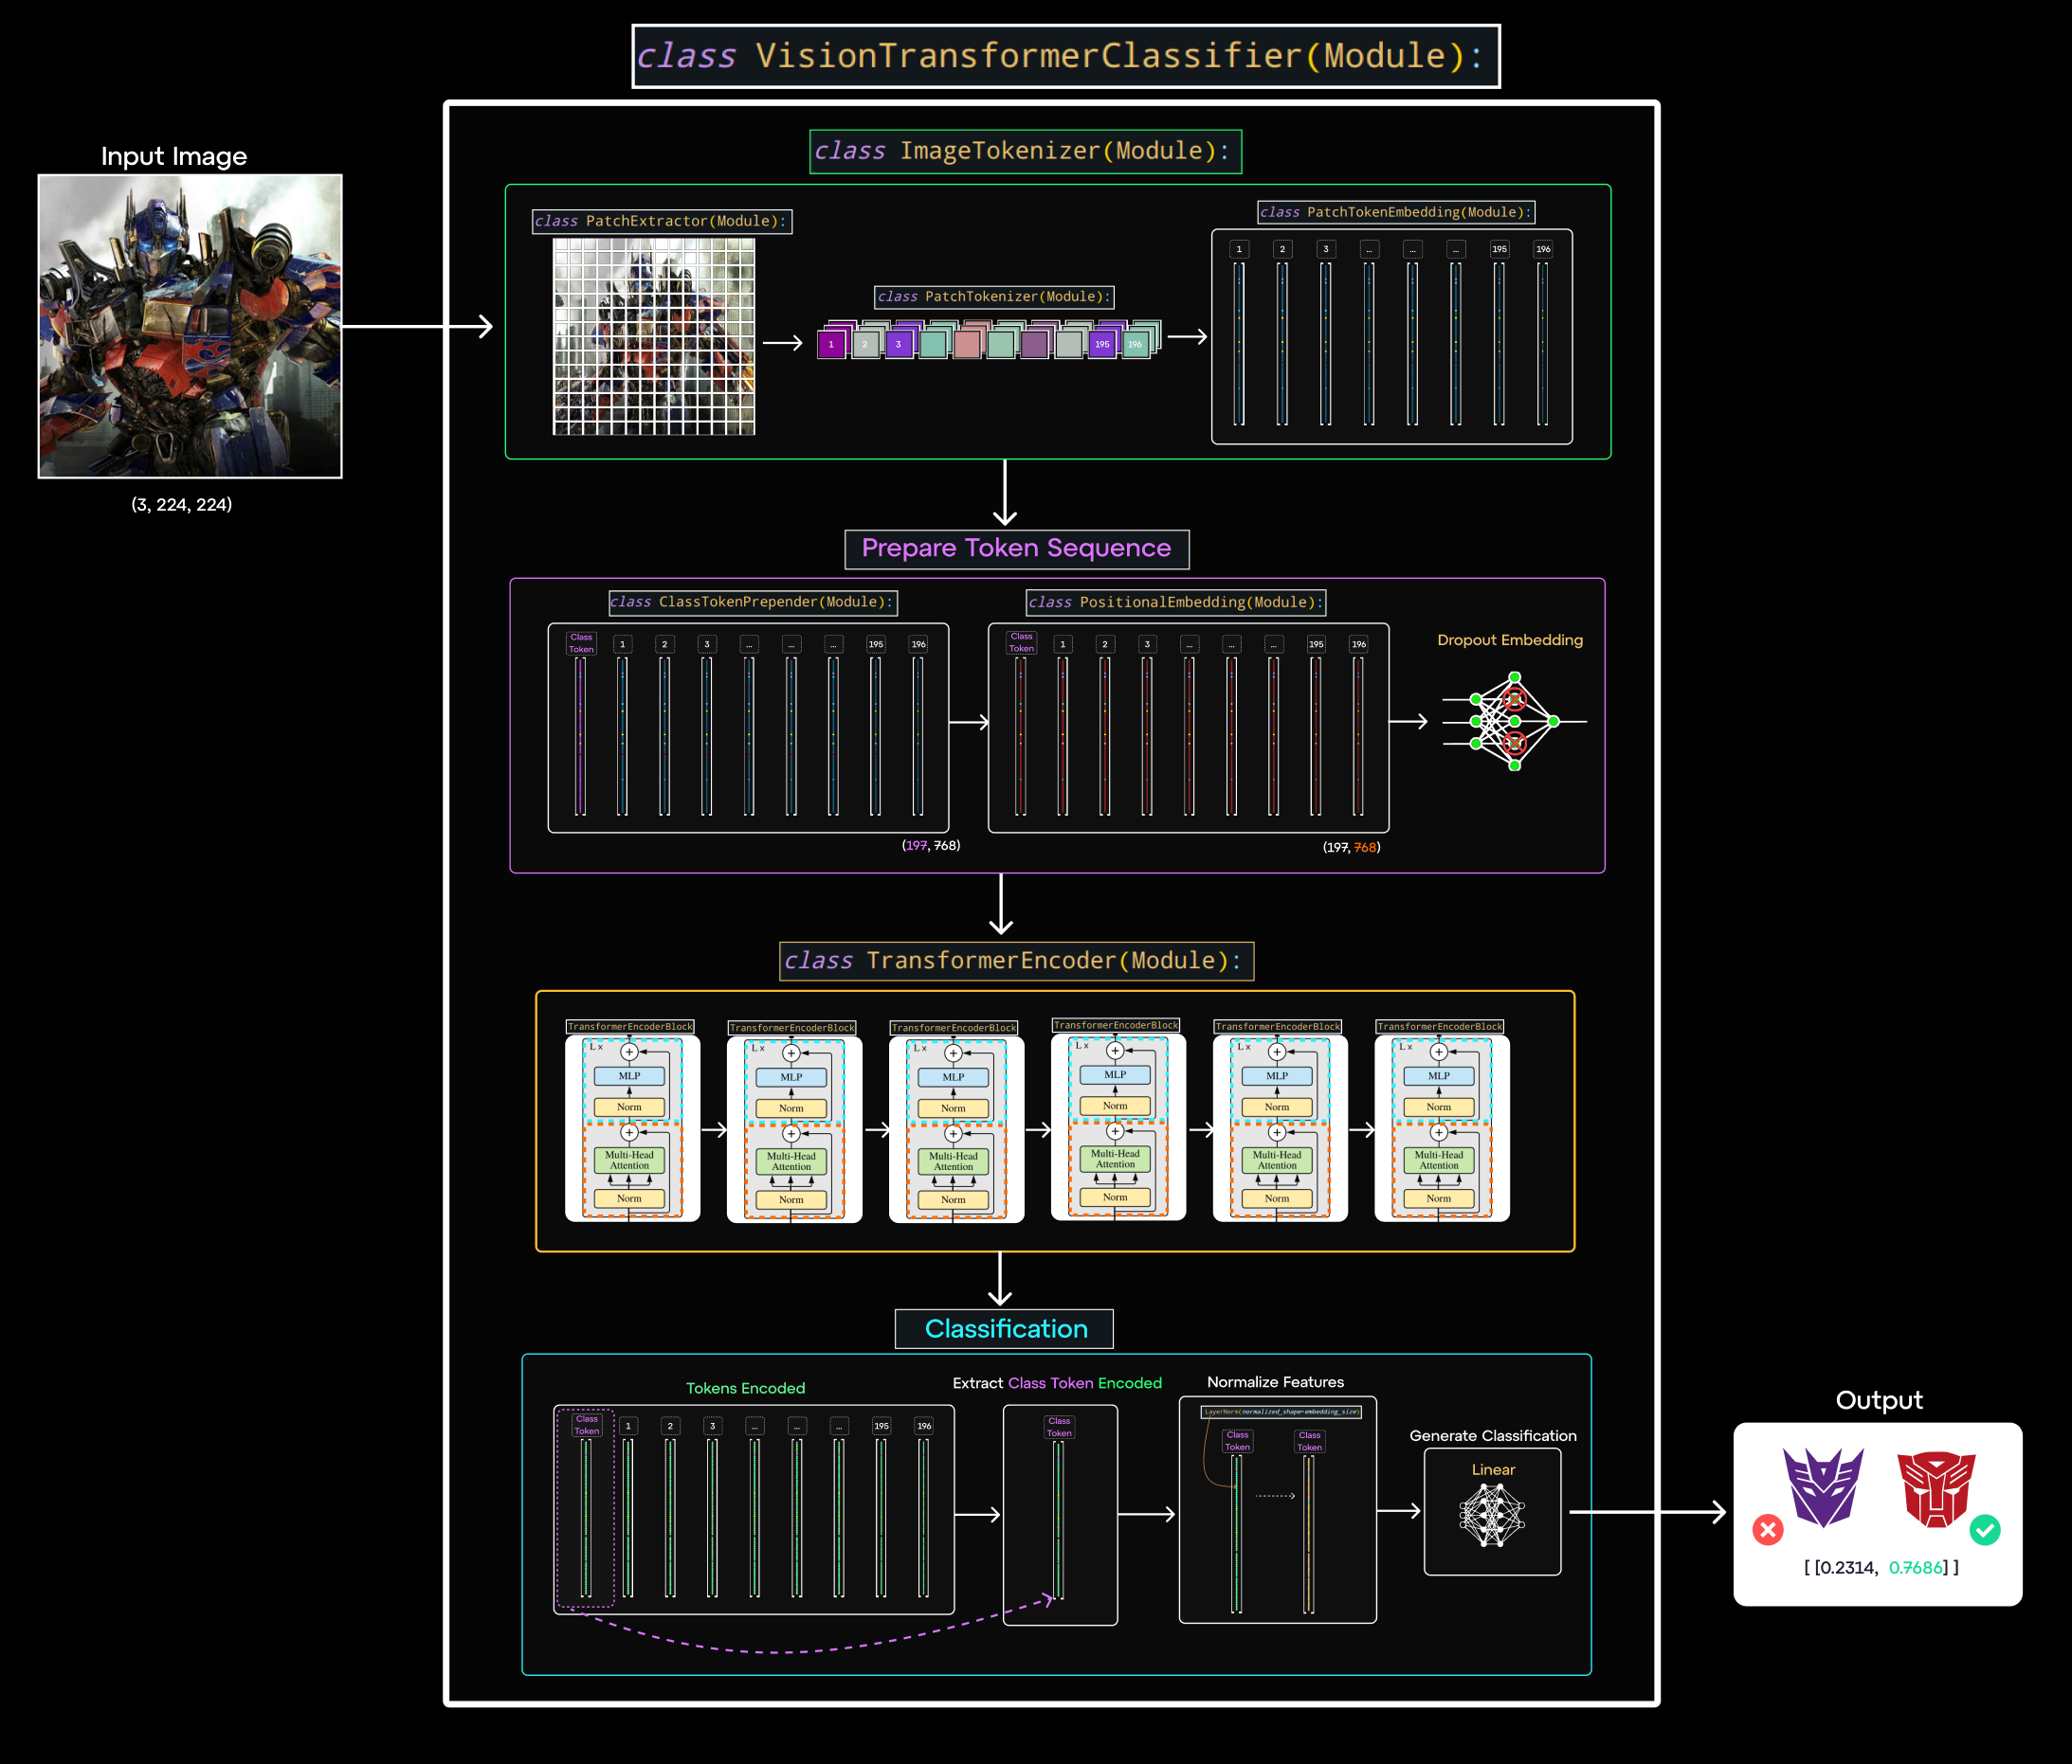This screenshot has height=1764, width=2072.
Task: Click the Generate Classification label
Action: click(x=1493, y=1435)
